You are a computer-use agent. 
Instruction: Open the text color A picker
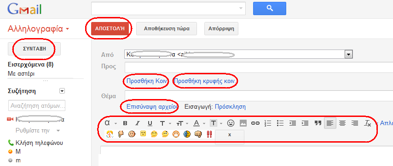[x=199, y=123]
